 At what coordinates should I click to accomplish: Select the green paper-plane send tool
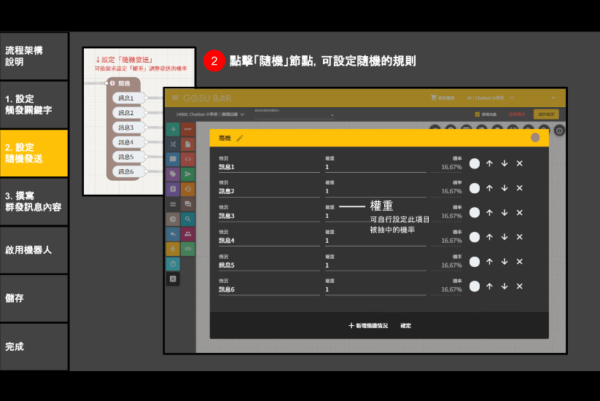pos(188,174)
